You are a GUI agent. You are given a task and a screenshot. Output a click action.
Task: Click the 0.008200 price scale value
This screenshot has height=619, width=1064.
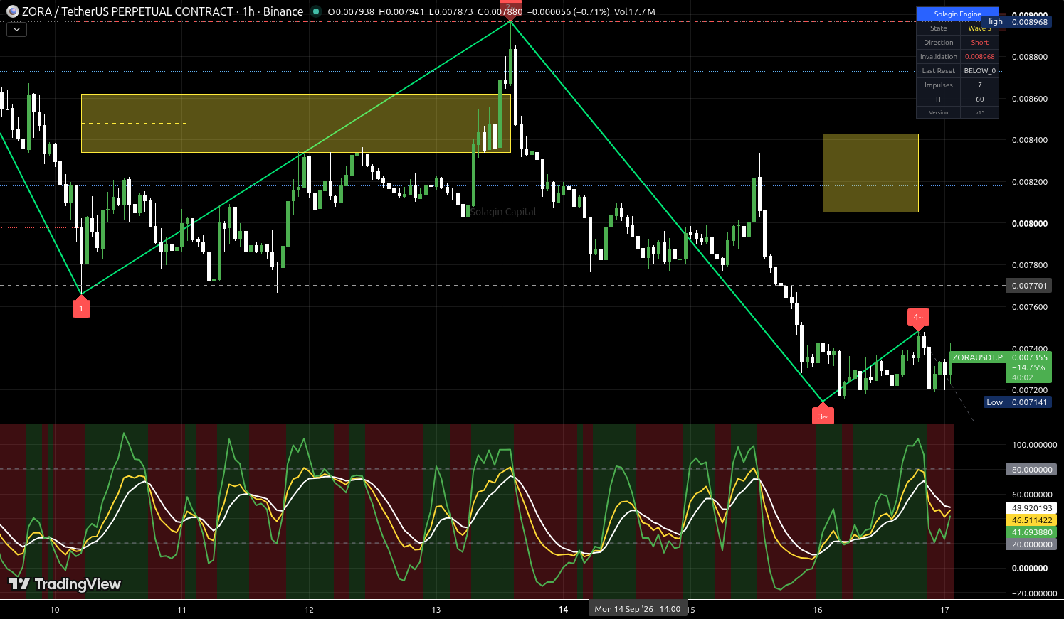[x=1029, y=182]
